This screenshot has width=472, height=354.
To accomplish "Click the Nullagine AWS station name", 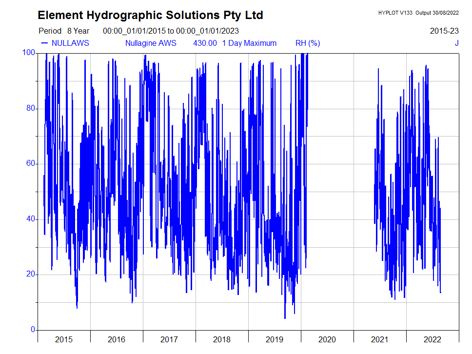I will point(151,43).
